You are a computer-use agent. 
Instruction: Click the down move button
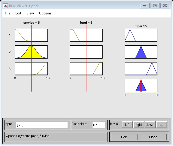(x=150, y=125)
